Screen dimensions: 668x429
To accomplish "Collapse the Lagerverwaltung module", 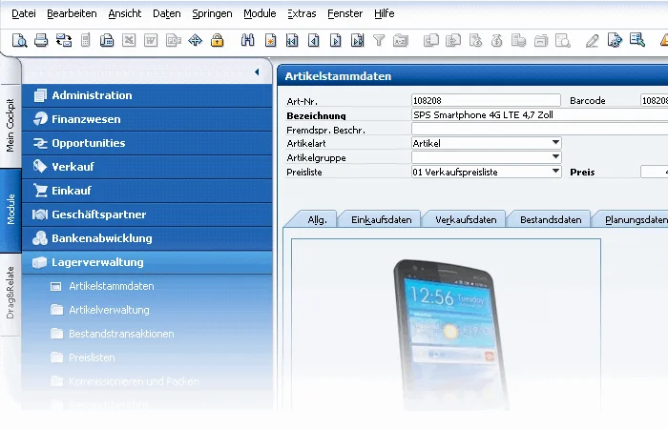I will 147,262.
